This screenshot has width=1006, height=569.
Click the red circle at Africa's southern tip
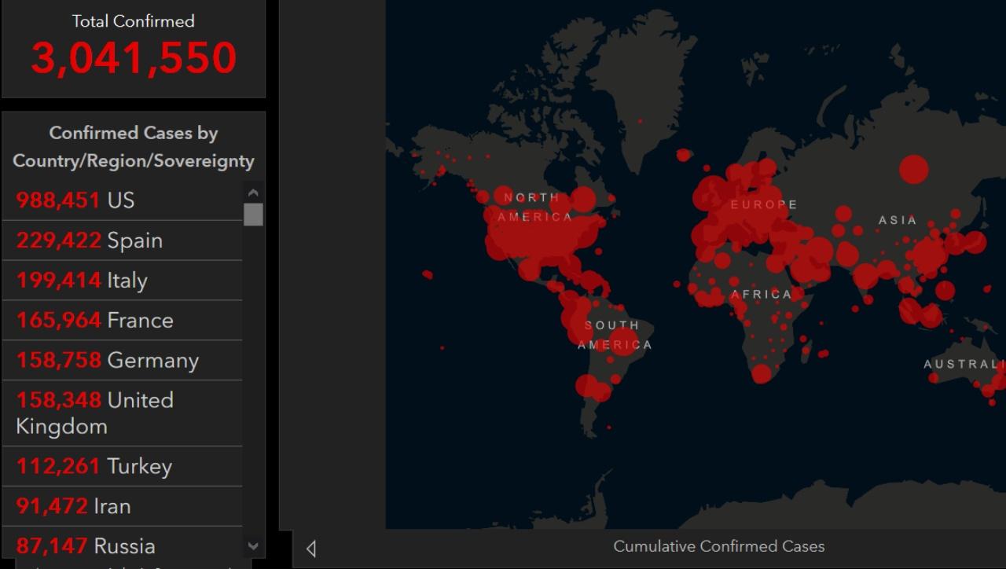point(761,374)
